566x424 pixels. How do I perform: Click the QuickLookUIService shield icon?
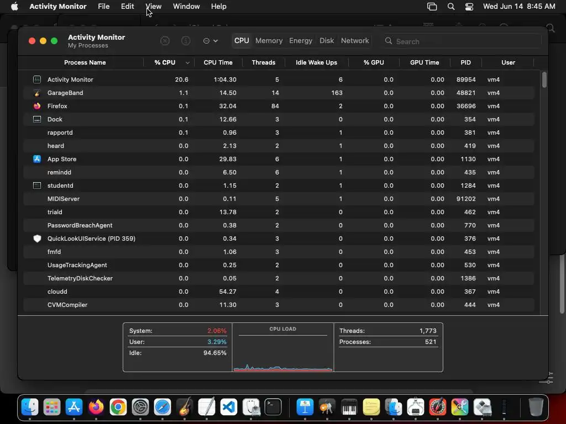pos(37,239)
